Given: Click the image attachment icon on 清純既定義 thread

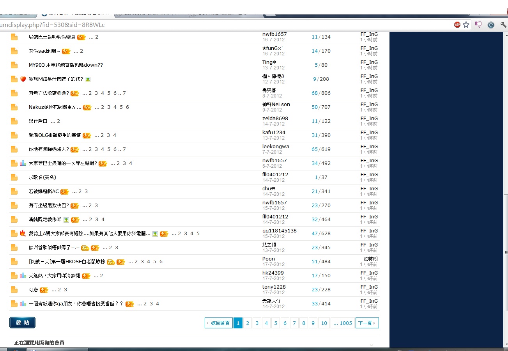Looking at the screenshot, I should [x=66, y=220].
